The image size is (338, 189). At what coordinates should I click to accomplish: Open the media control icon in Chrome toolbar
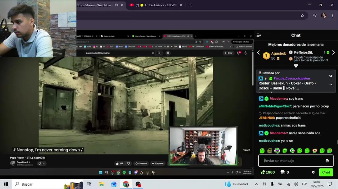(315, 15)
